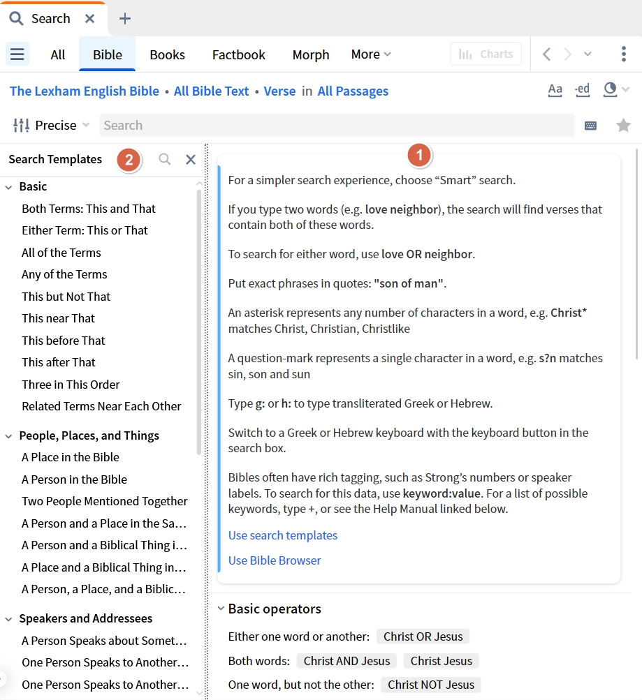Go forward with the right arrow

click(567, 54)
